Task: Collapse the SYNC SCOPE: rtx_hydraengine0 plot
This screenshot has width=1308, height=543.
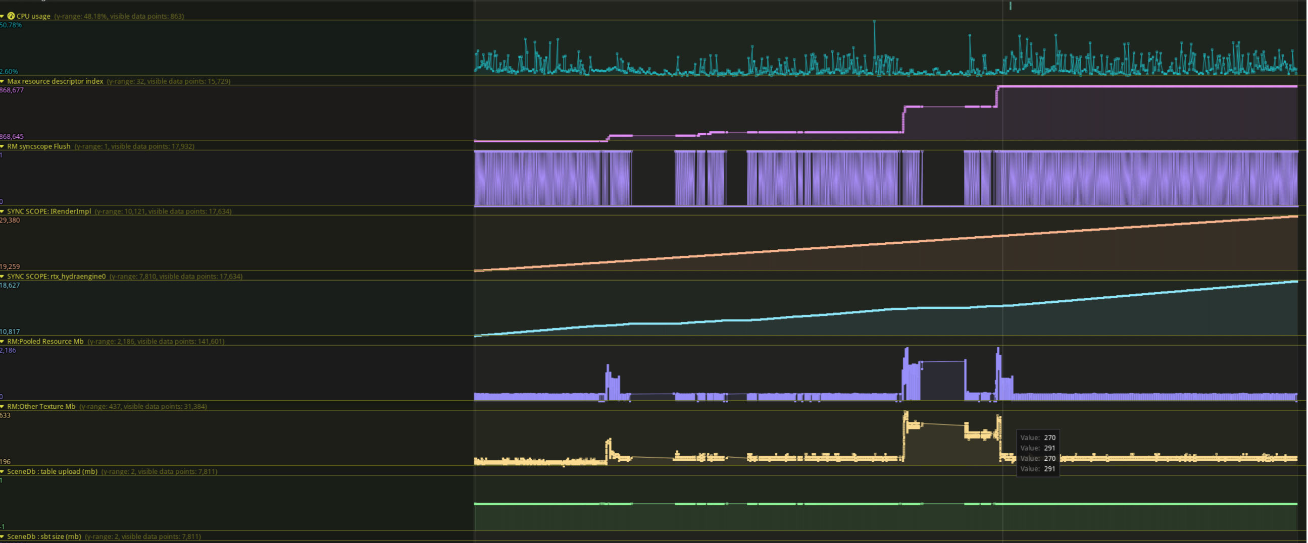Action: [x=3, y=276]
